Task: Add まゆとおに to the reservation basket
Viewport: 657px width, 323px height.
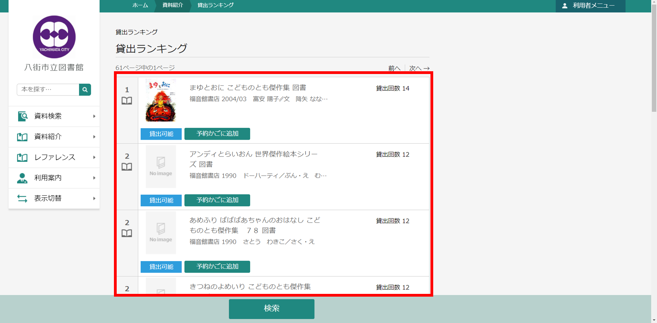Action: tap(217, 134)
